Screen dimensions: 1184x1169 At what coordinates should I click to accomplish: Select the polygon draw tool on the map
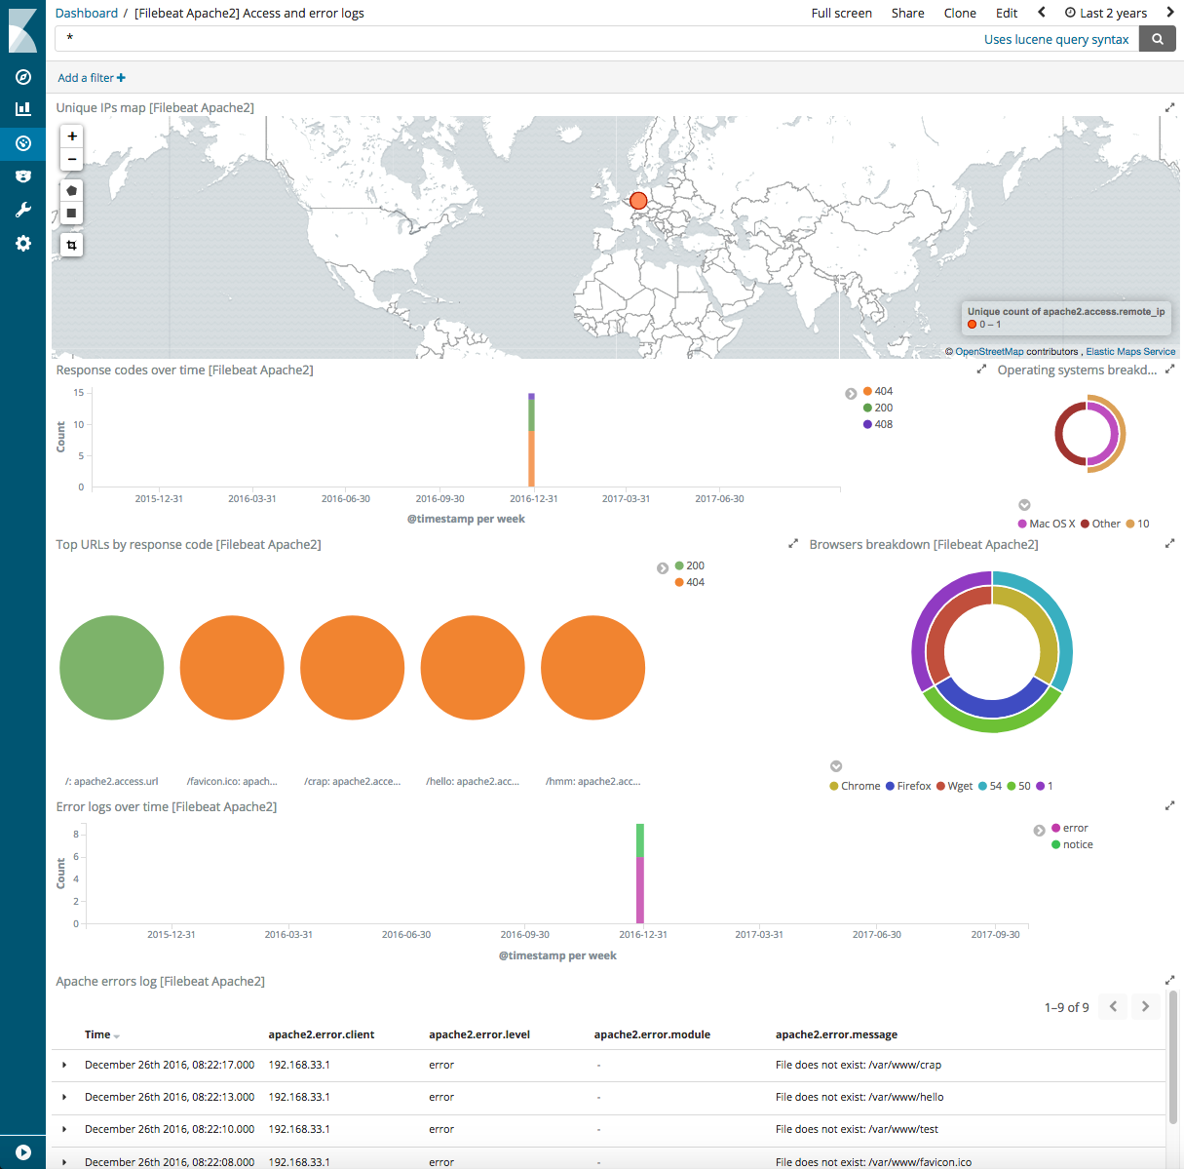pyautogui.click(x=71, y=189)
